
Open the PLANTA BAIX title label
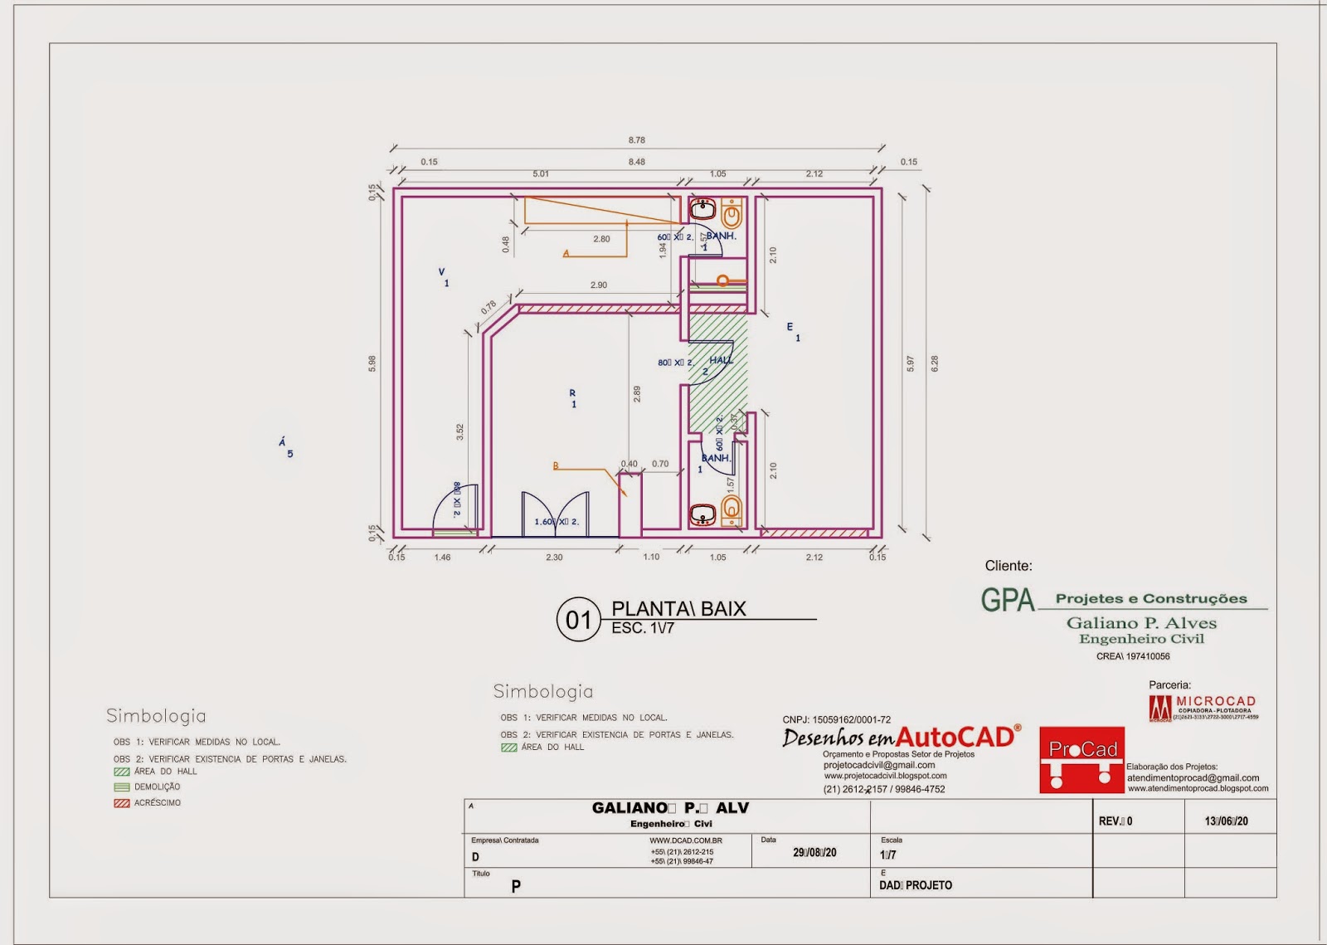tap(678, 610)
